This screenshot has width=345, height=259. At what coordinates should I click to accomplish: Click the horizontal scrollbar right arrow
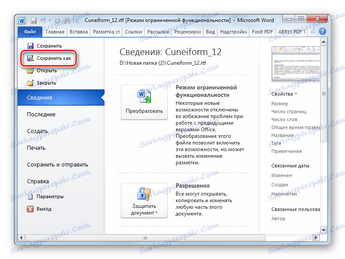tap(316, 237)
